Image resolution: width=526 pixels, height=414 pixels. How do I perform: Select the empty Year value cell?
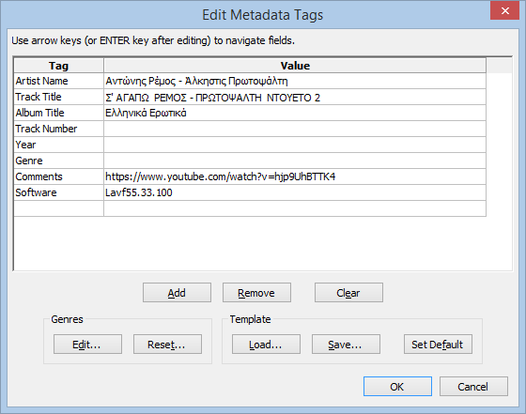295,145
